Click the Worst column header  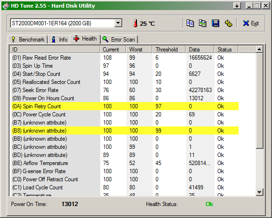(139, 50)
